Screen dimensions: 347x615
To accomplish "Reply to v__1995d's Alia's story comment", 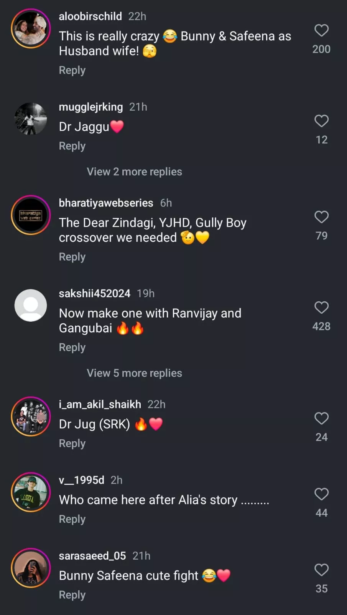I will (72, 519).
